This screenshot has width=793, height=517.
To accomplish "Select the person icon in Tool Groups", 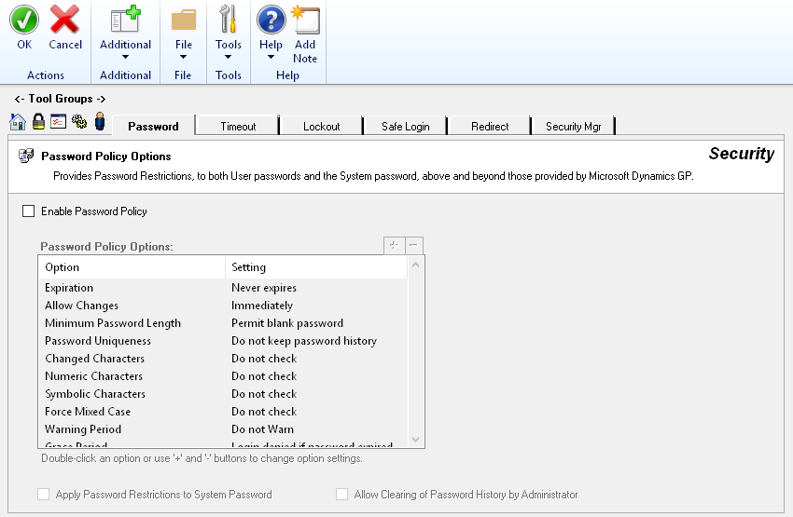I will click(100, 122).
